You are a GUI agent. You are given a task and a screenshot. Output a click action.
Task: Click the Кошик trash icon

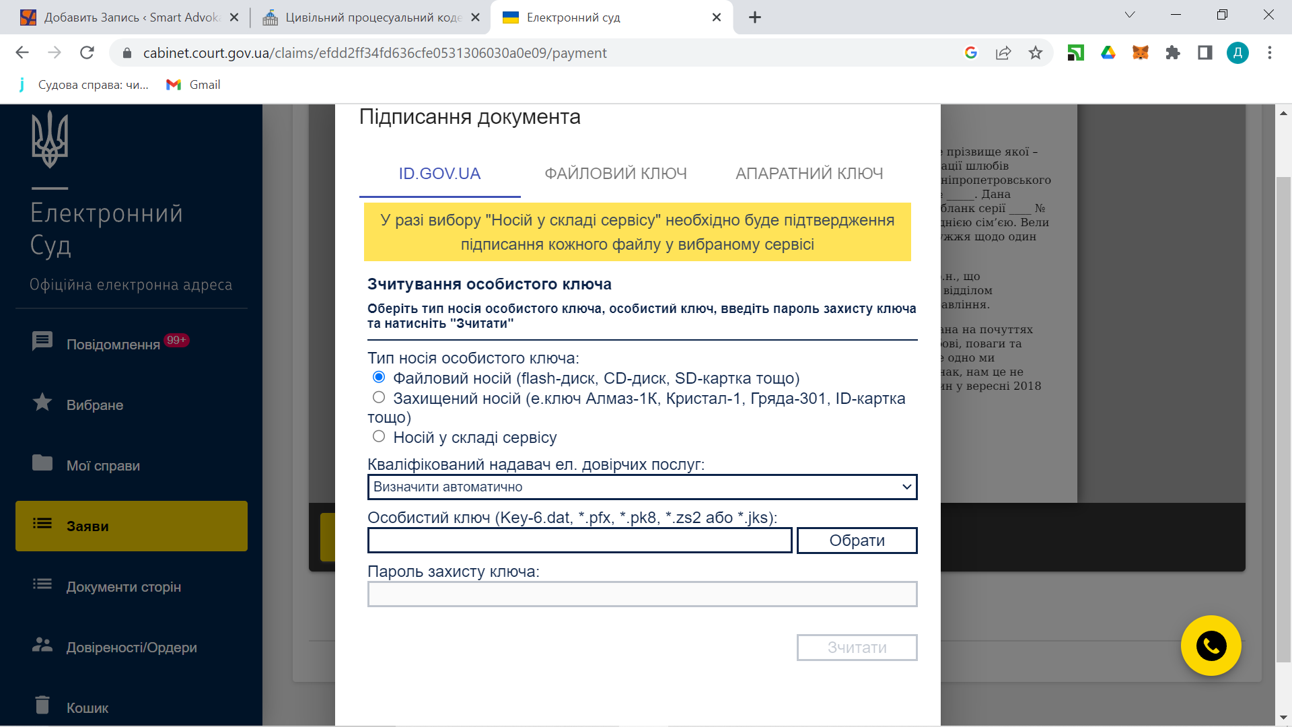[42, 705]
